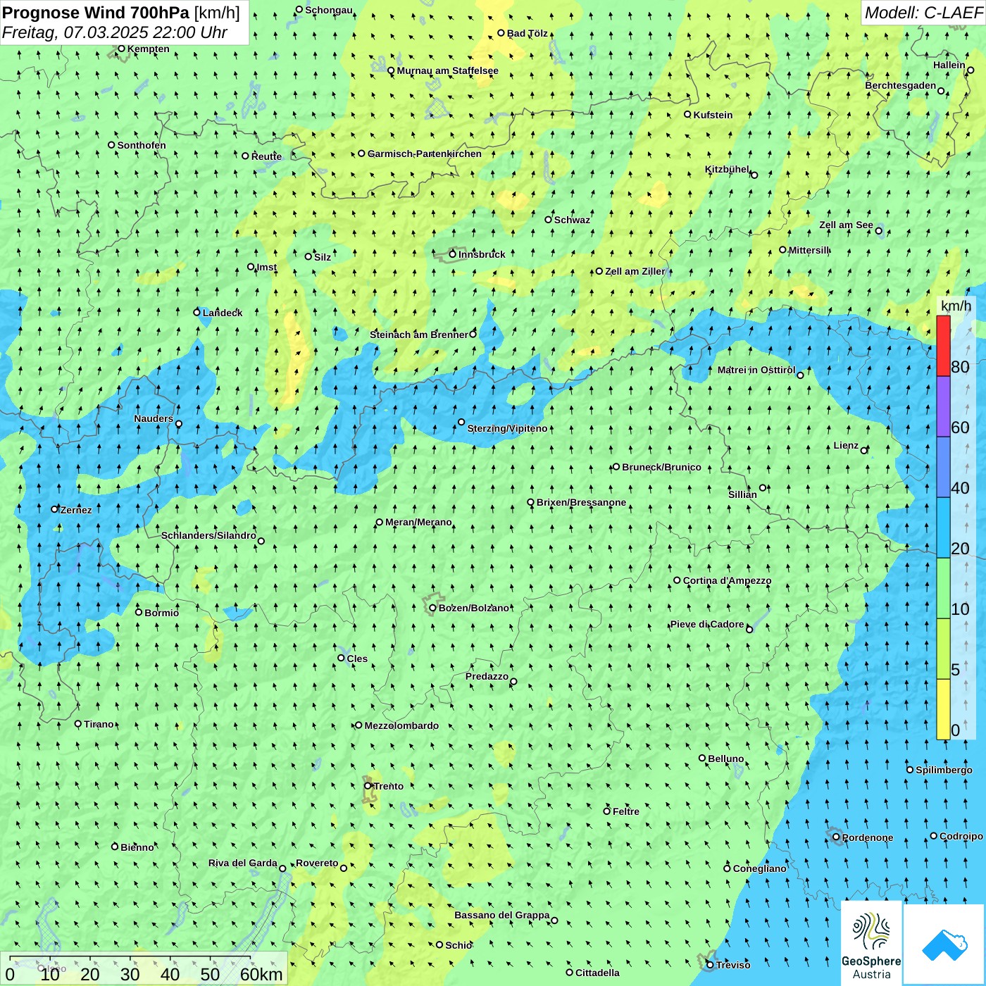Click the Bruneck/Brunico label
The height and width of the screenshot is (986, 986).
pos(661,467)
